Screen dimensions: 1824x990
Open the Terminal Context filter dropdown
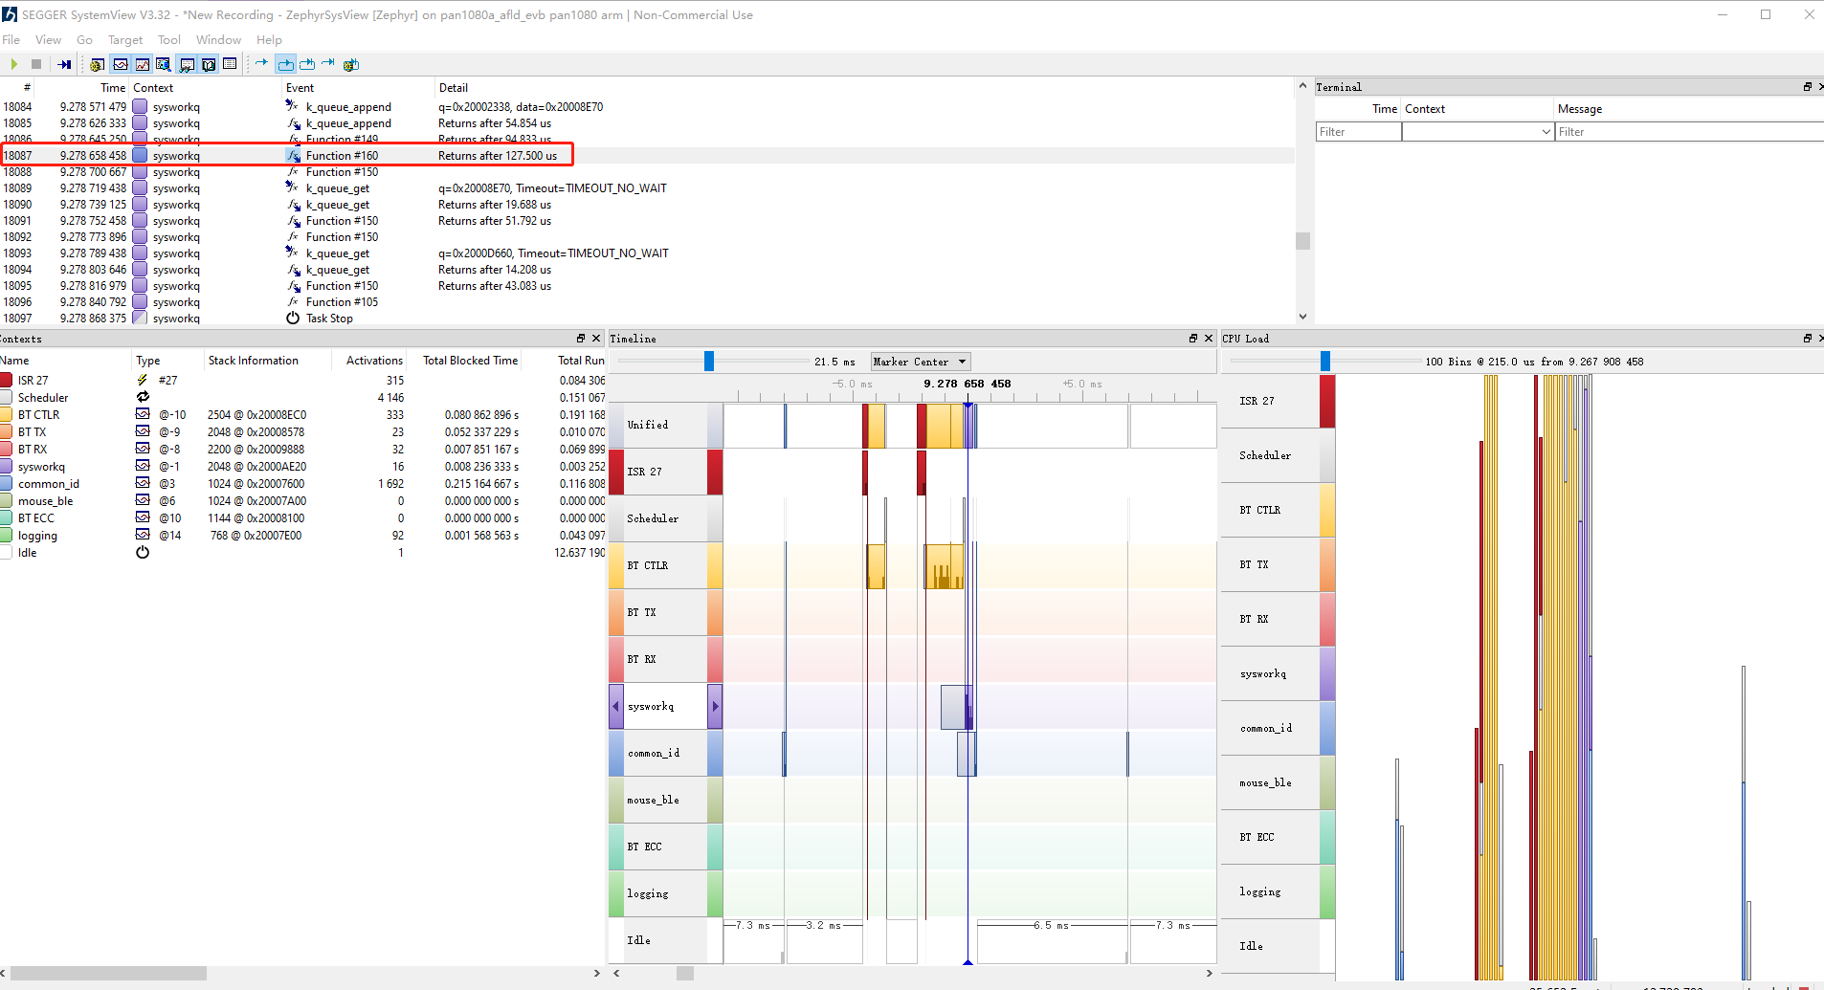(1478, 132)
